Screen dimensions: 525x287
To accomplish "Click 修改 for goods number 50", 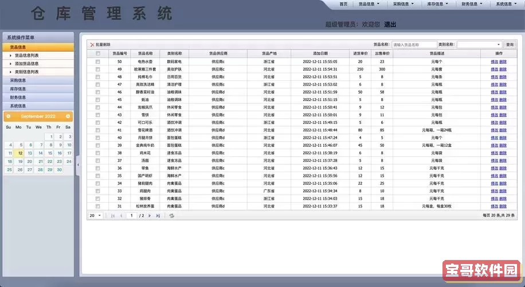I will [494, 61].
